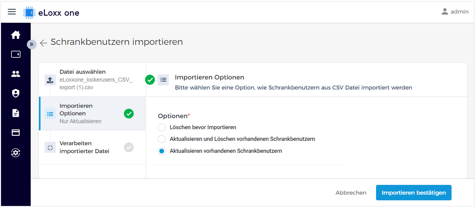Select 'Aktualisieren und Löschen vorhandenen Schrankbenutzern' radio
Image resolution: width=475 pixels, height=207 pixels.
point(162,139)
